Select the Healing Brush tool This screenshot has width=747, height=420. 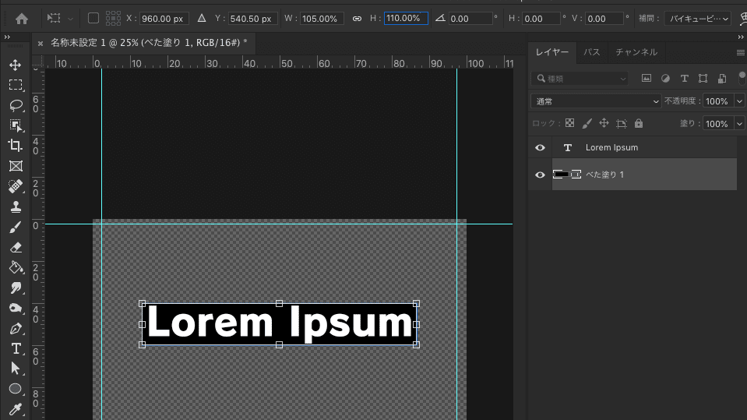click(x=16, y=186)
